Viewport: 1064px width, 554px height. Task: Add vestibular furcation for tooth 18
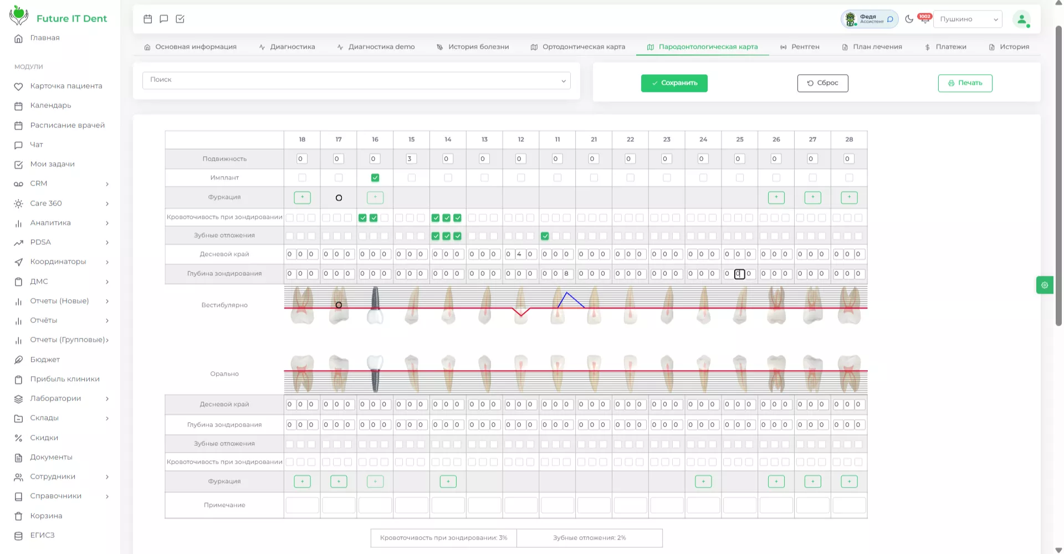point(302,197)
